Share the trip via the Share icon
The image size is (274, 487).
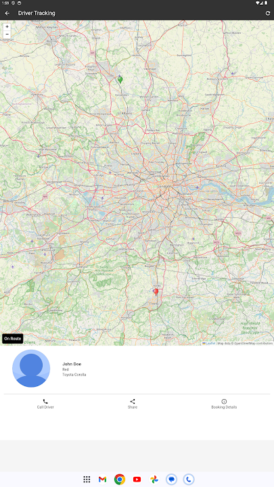[133, 401]
